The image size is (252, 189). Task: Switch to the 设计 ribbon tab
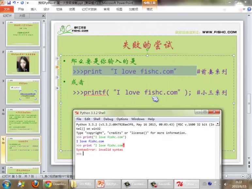point(46,9)
